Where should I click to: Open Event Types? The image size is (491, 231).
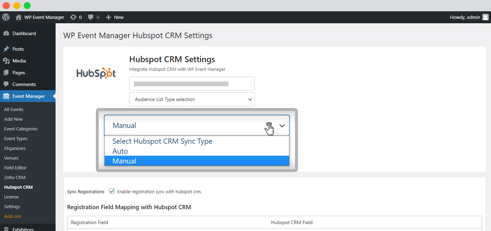[16, 139]
